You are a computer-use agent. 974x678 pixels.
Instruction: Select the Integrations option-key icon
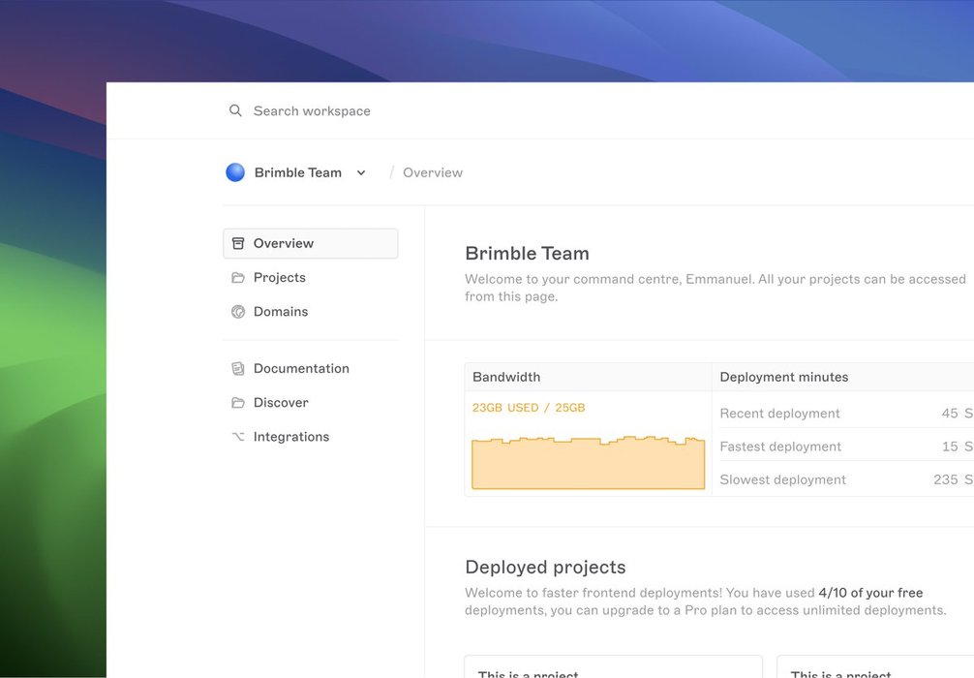238,437
